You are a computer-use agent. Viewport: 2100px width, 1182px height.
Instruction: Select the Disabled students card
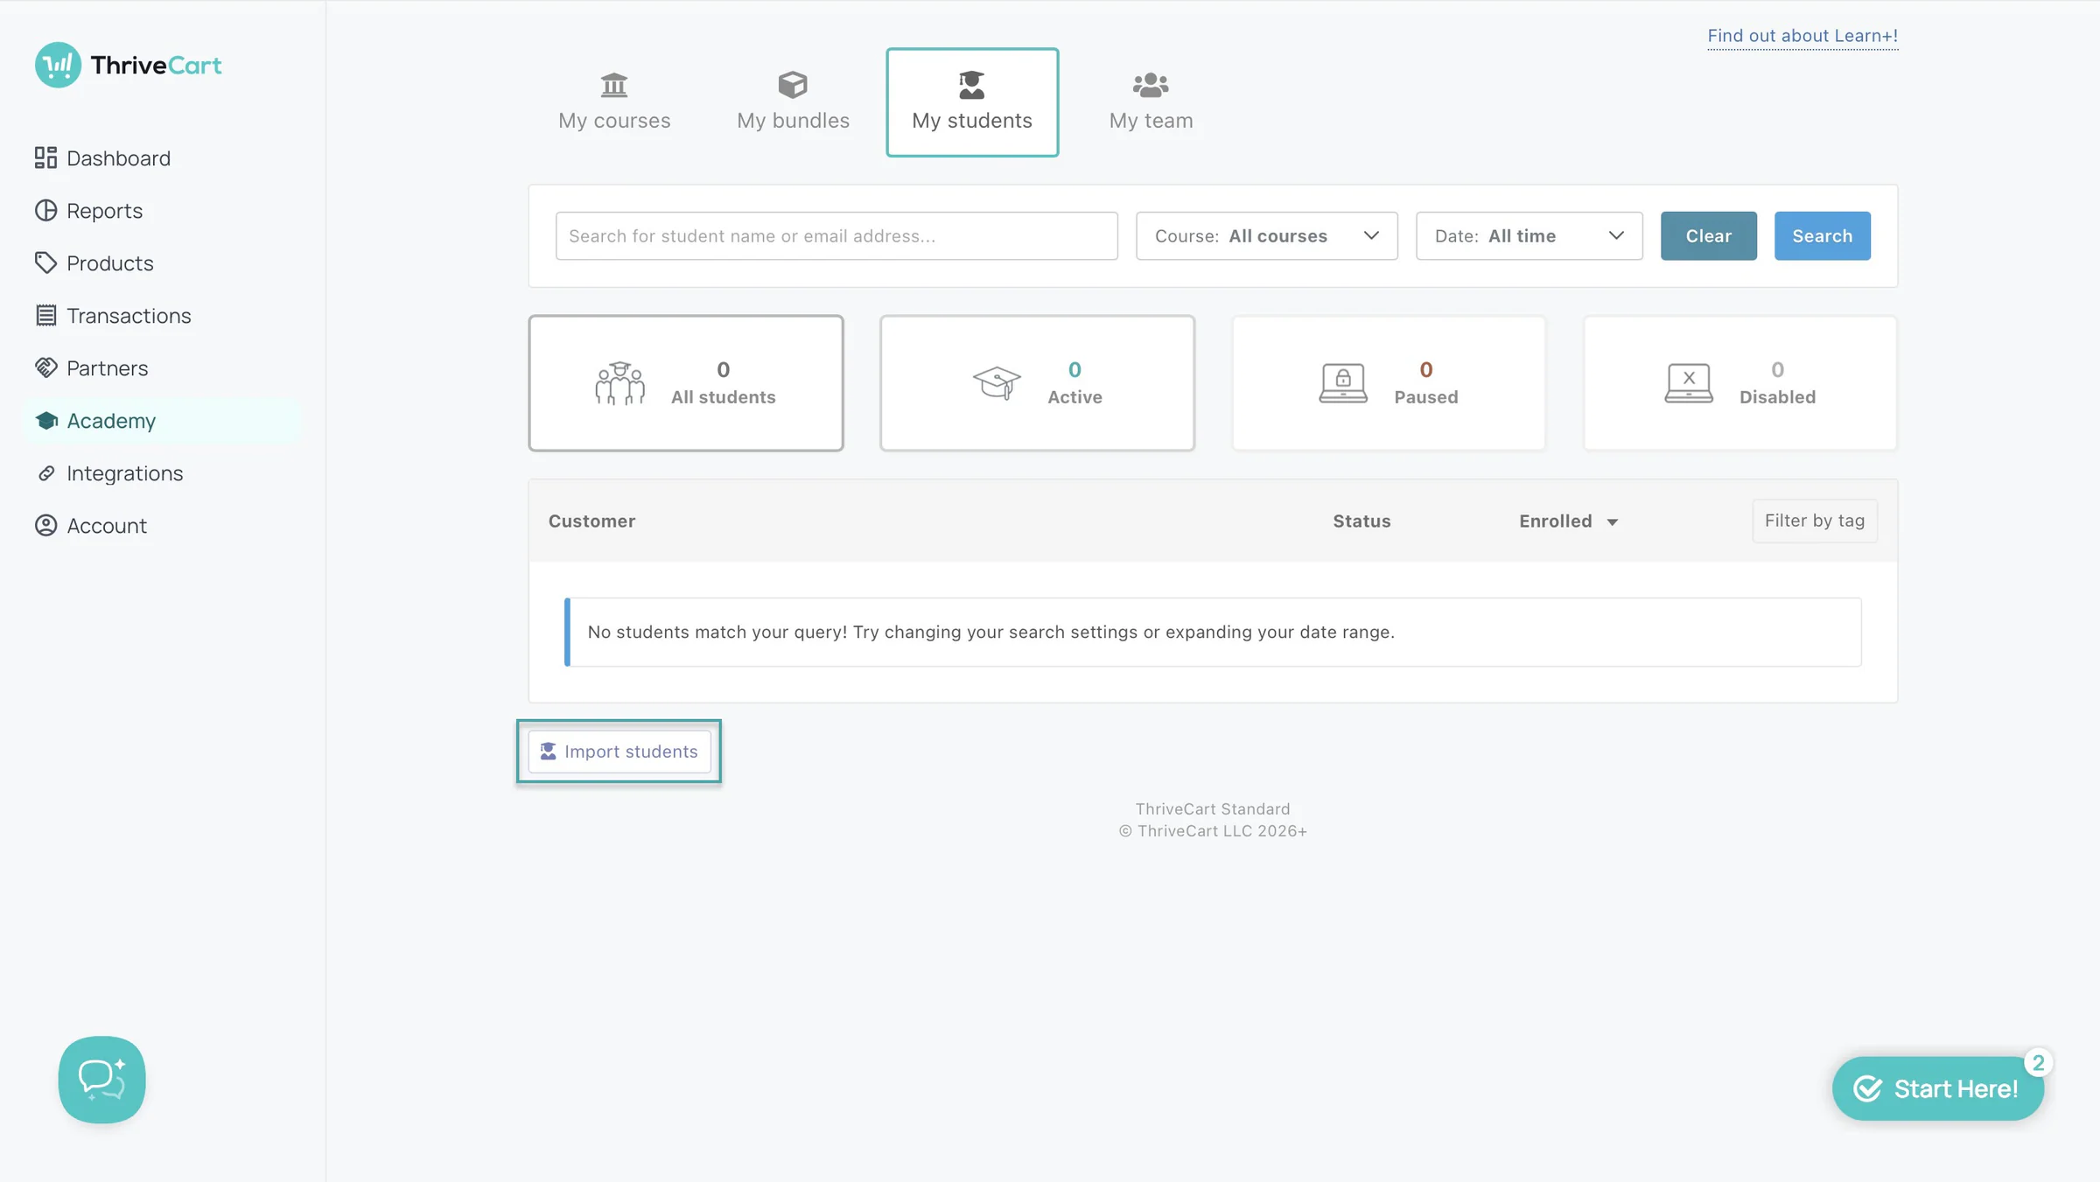click(1740, 383)
